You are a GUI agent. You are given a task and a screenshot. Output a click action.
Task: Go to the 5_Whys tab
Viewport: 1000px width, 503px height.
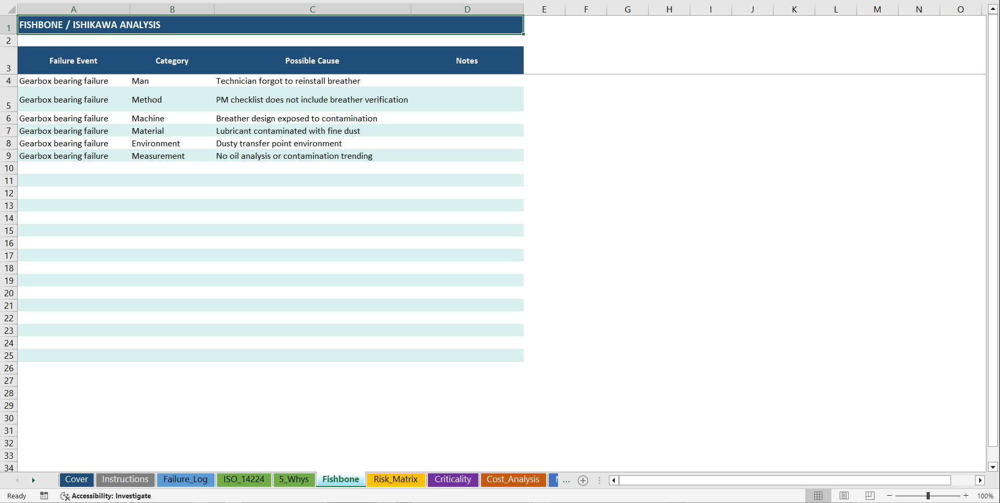(x=294, y=480)
